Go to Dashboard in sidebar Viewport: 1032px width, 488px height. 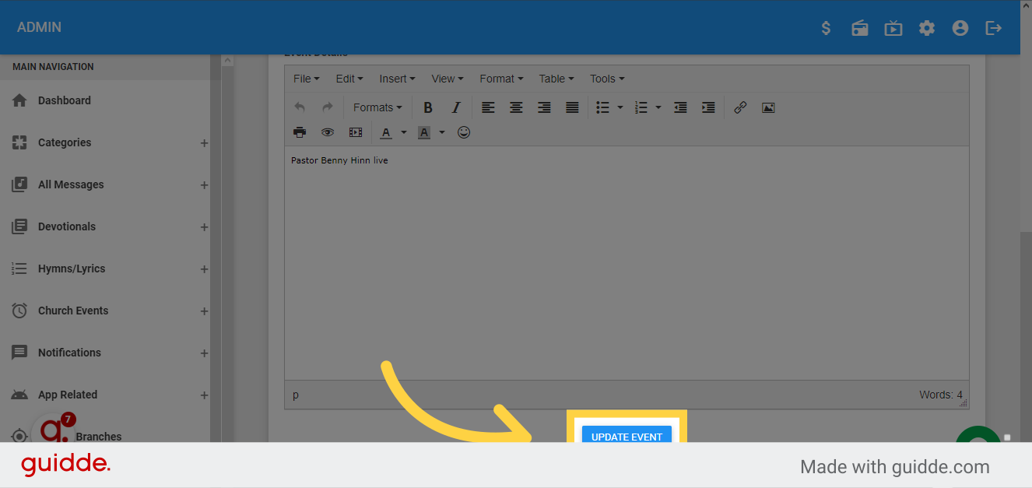click(x=65, y=100)
